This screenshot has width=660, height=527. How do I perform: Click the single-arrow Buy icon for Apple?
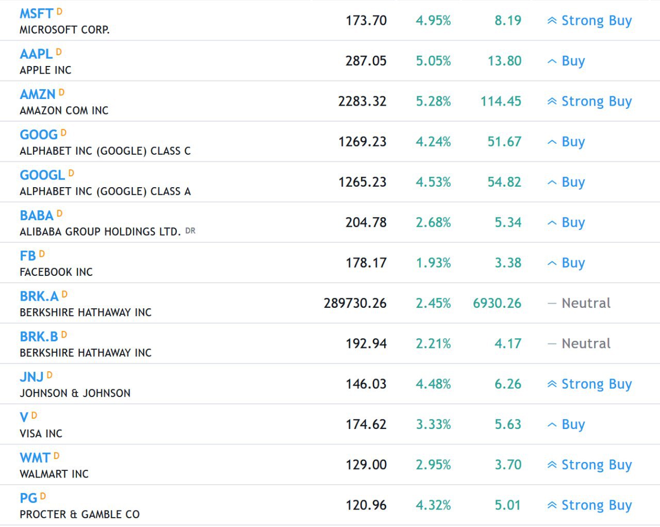(552, 61)
